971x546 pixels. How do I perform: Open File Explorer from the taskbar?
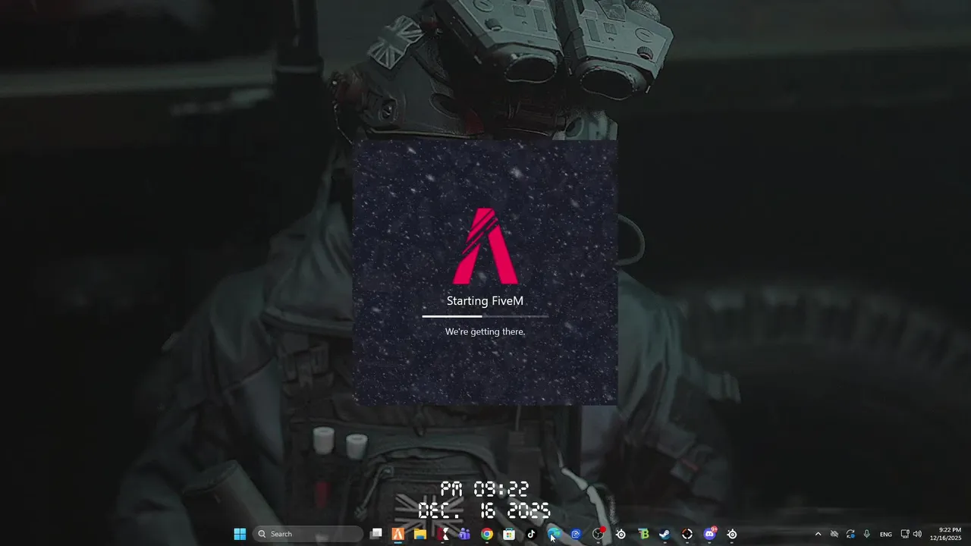point(420,534)
